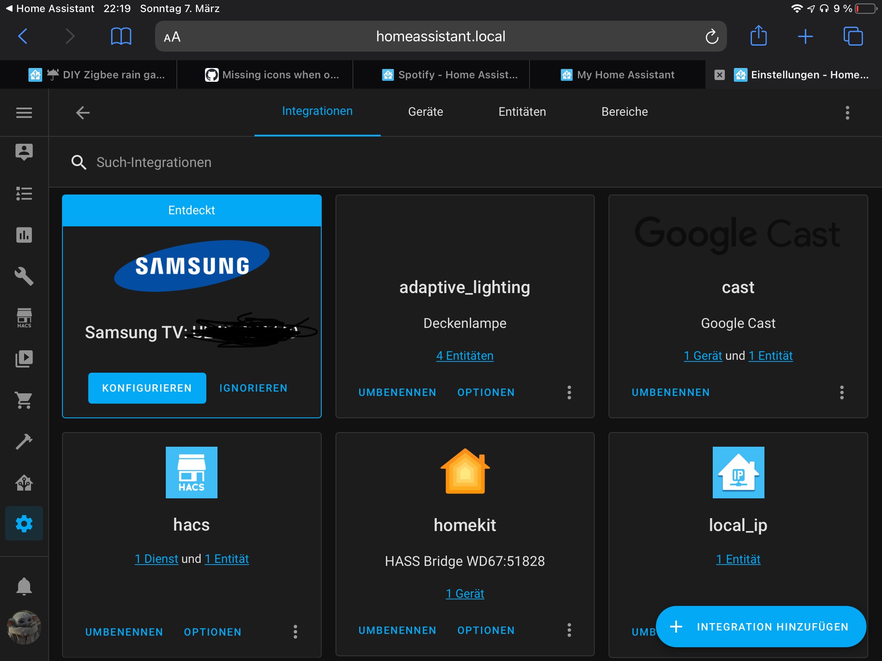Open the user profile avatar

tap(24, 627)
